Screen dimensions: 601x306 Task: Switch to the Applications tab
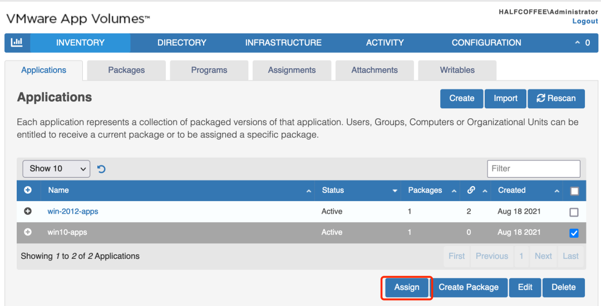coord(44,71)
